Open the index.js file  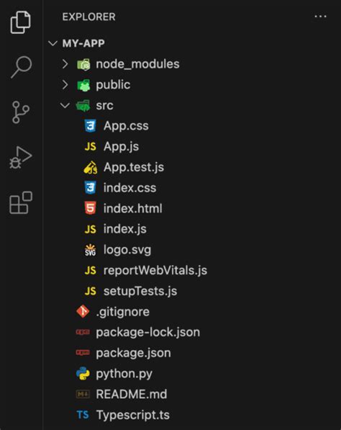(x=125, y=229)
